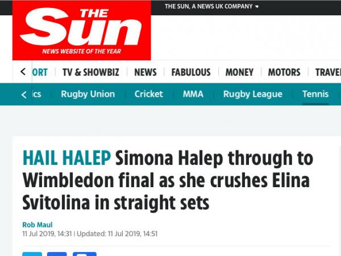This screenshot has width=341, height=256.
Task: Switch to the Rugby Union tab
Action: click(88, 94)
